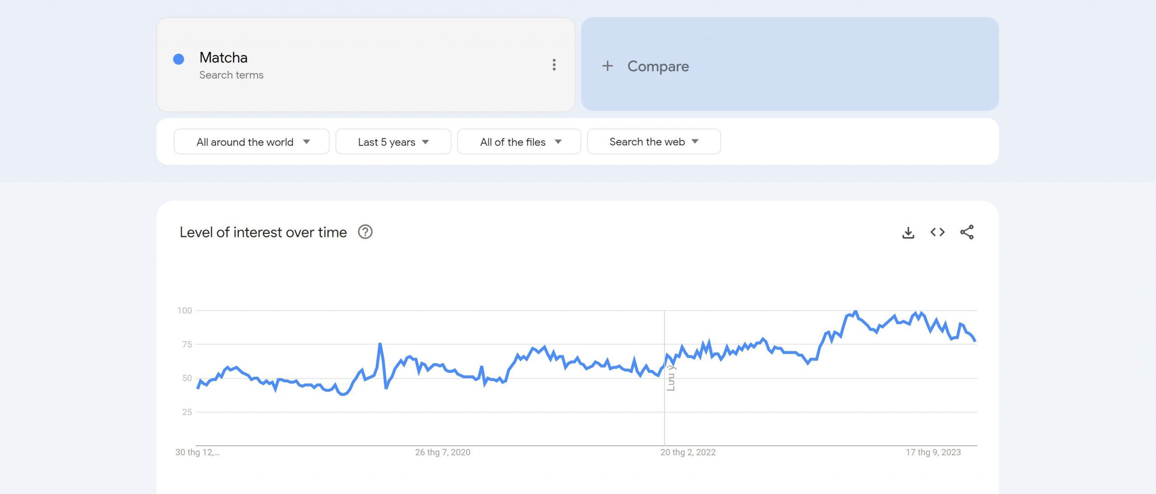Open help for Level of interest

[365, 232]
